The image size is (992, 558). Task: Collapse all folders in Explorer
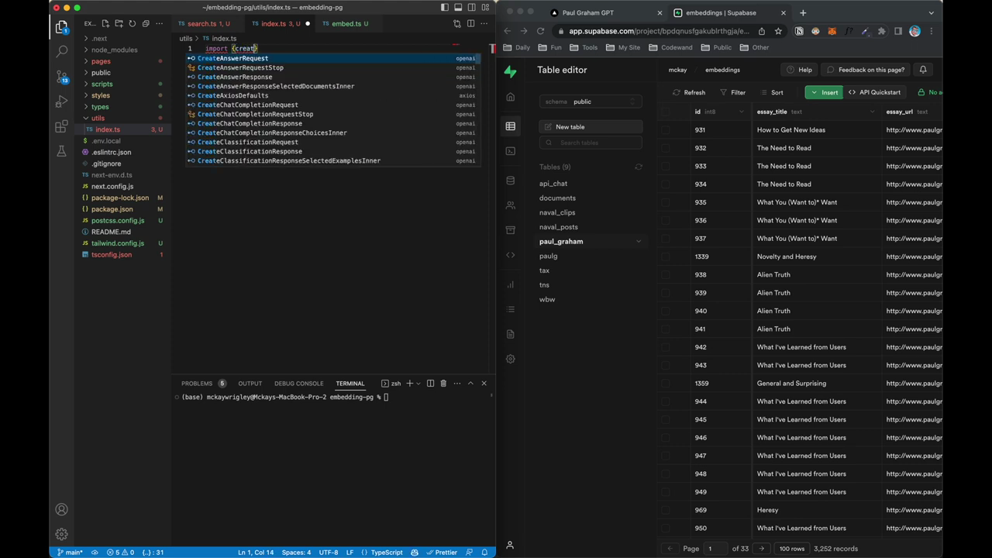coord(145,23)
